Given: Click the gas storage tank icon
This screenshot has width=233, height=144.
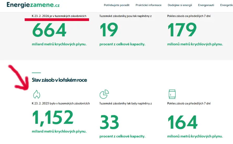Looking at the screenshot, I should pyautogui.click(x=172, y=94).
